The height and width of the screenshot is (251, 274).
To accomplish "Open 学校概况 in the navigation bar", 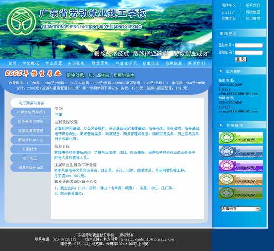I will [x=31, y=63].
